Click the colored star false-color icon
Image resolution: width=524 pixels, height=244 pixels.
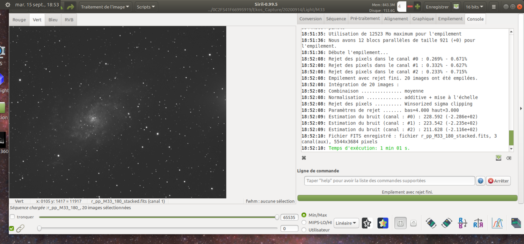coord(383,223)
